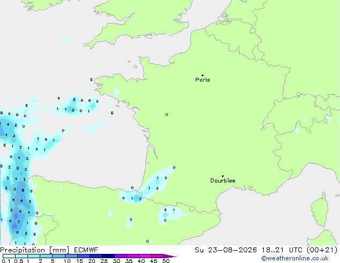Click the Dourbies city marker dot

223,176
